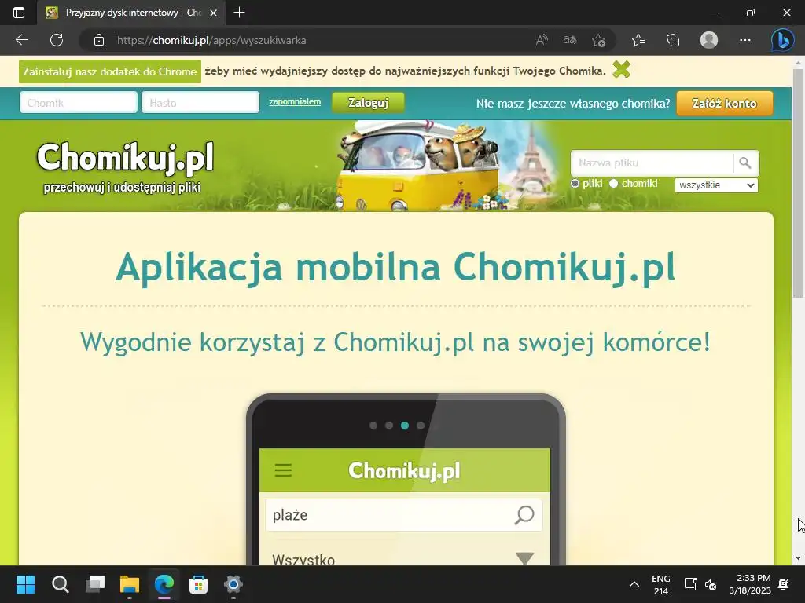Click Microsoft Edge taskbar icon
805x603 pixels.
click(164, 584)
